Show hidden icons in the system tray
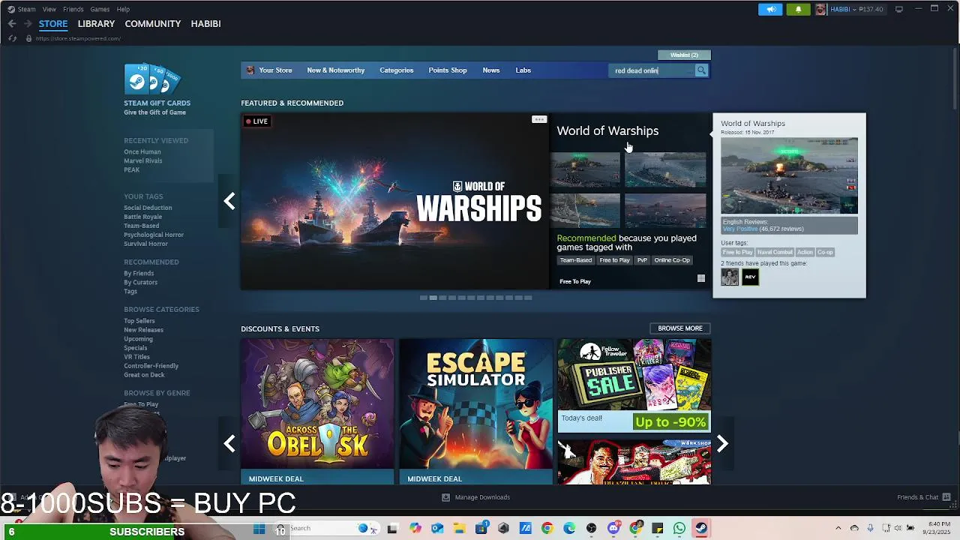Screen dimensions: 960x540 [x=838, y=528]
